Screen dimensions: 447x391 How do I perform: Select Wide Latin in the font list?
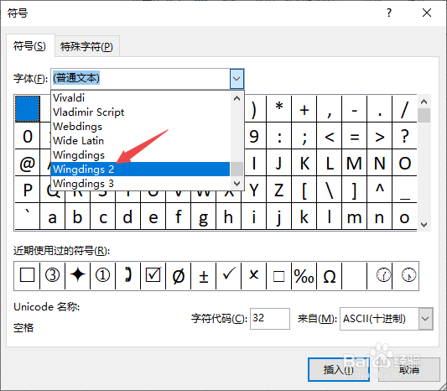point(140,141)
